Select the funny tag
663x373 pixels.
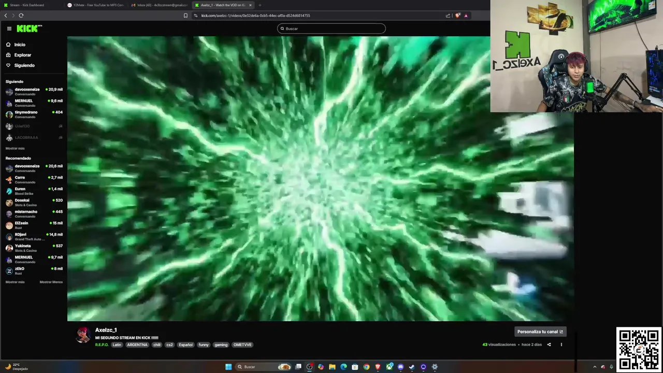coord(204,345)
